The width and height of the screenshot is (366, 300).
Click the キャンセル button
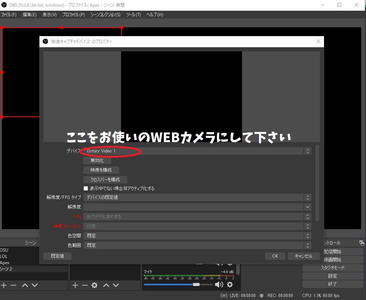click(303, 256)
